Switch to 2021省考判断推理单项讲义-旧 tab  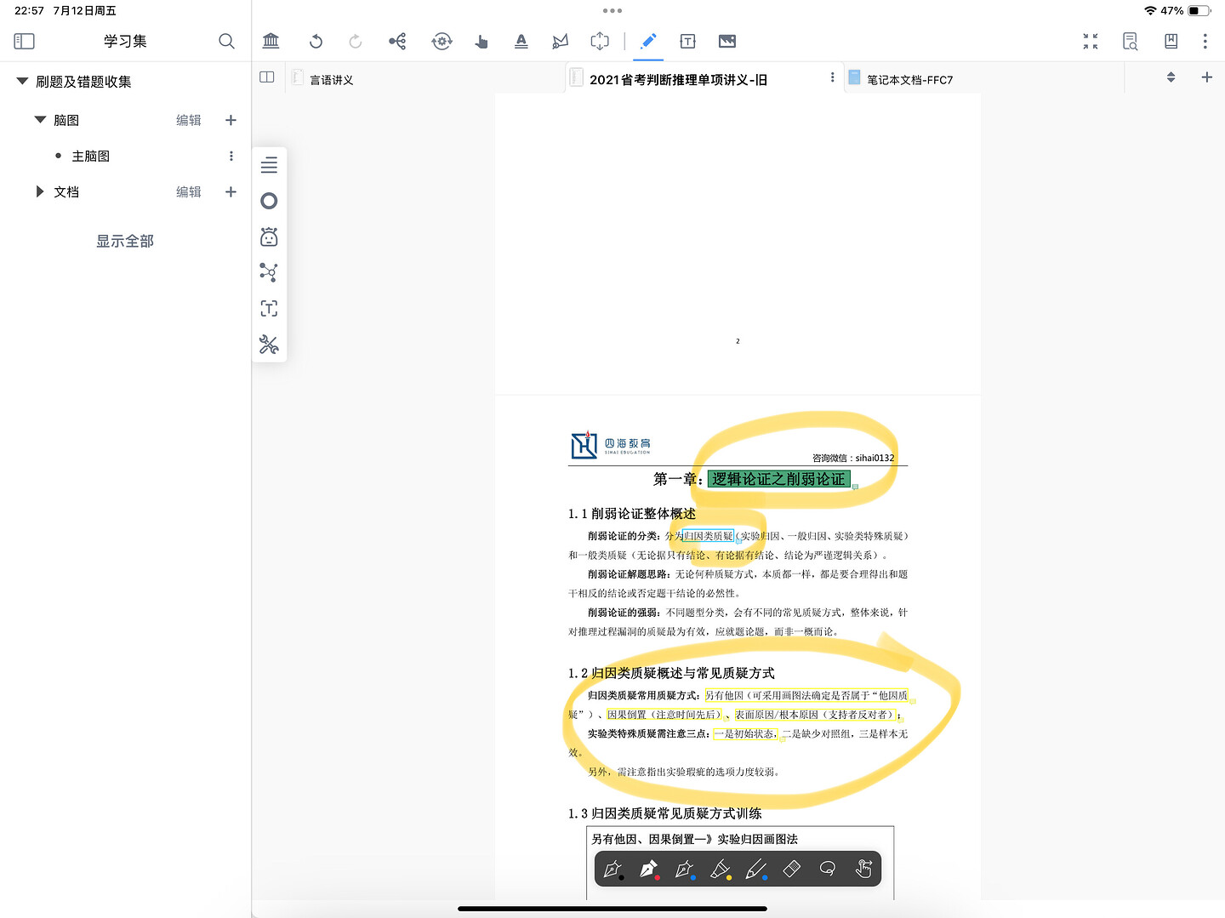click(x=678, y=80)
